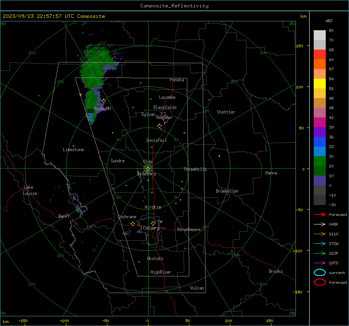Click the large green echo northwest of RockyMH
This screenshot has height=326, width=349.
pyautogui.click(x=93, y=71)
